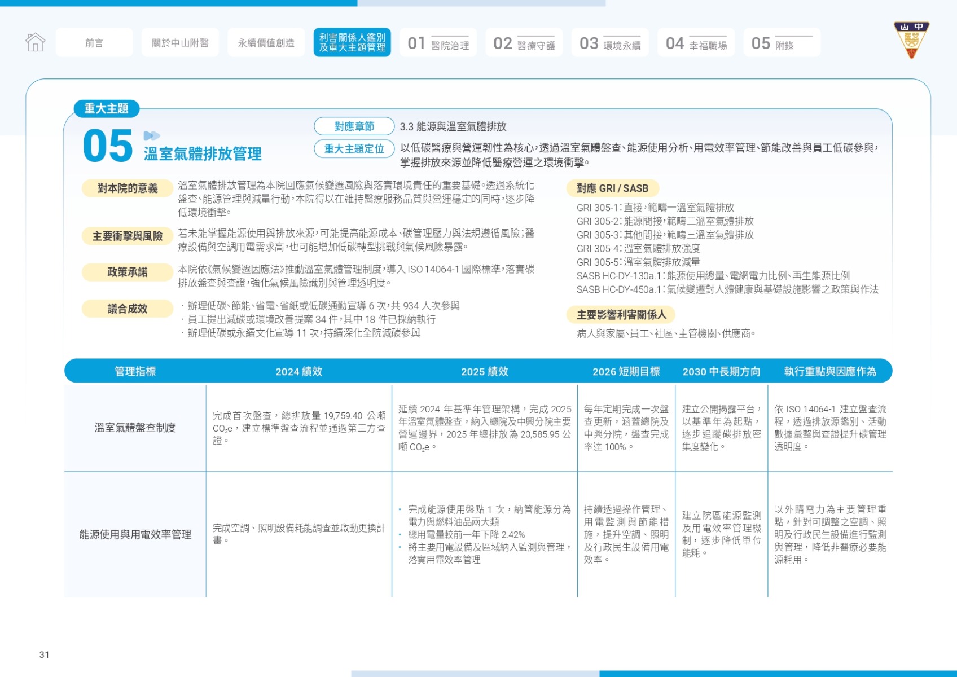
Task: Click the SASB HC-DY-130a.1 line
Action: click(713, 276)
